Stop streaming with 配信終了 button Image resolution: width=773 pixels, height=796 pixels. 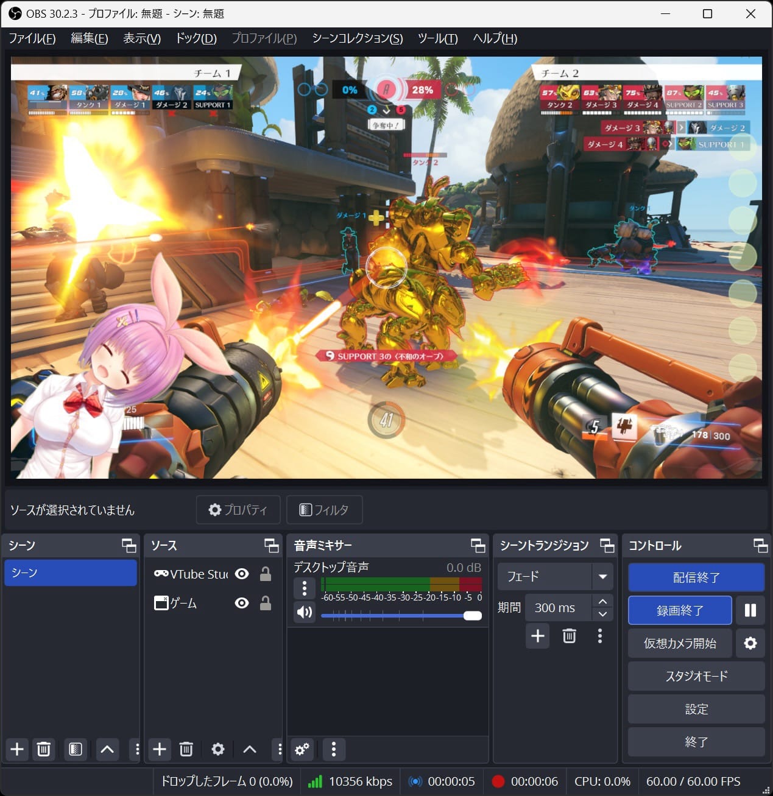click(696, 577)
